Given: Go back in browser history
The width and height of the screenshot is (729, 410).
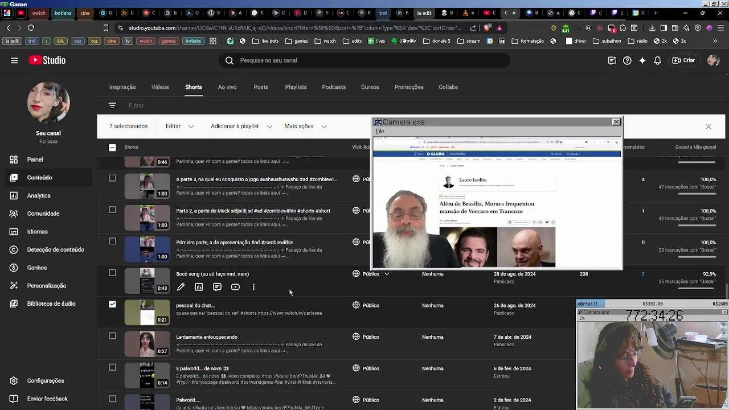Looking at the screenshot, I should (8, 27).
